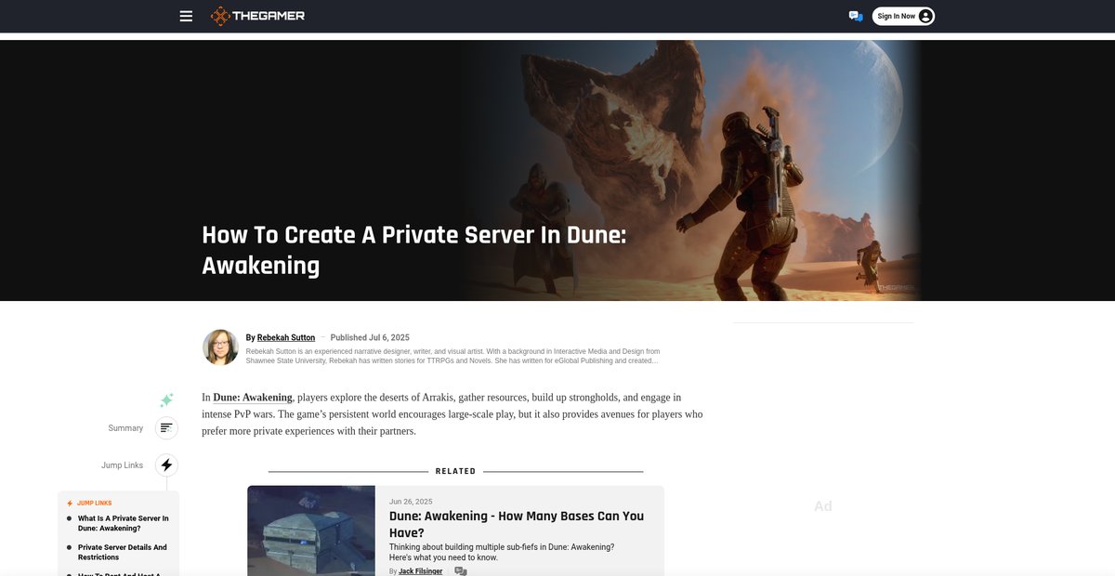Screen dimensions: 1115x576
Task: Open the Summary lines icon button
Action: click(166, 428)
